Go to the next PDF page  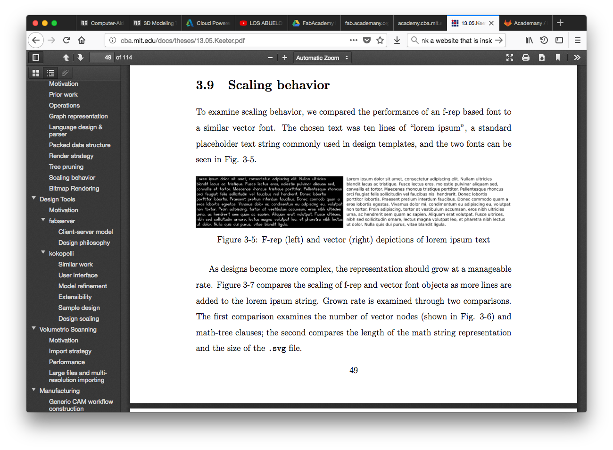(81, 58)
